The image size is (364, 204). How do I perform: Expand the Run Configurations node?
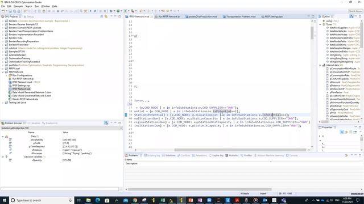pyautogui.click(x=6, y=75)
